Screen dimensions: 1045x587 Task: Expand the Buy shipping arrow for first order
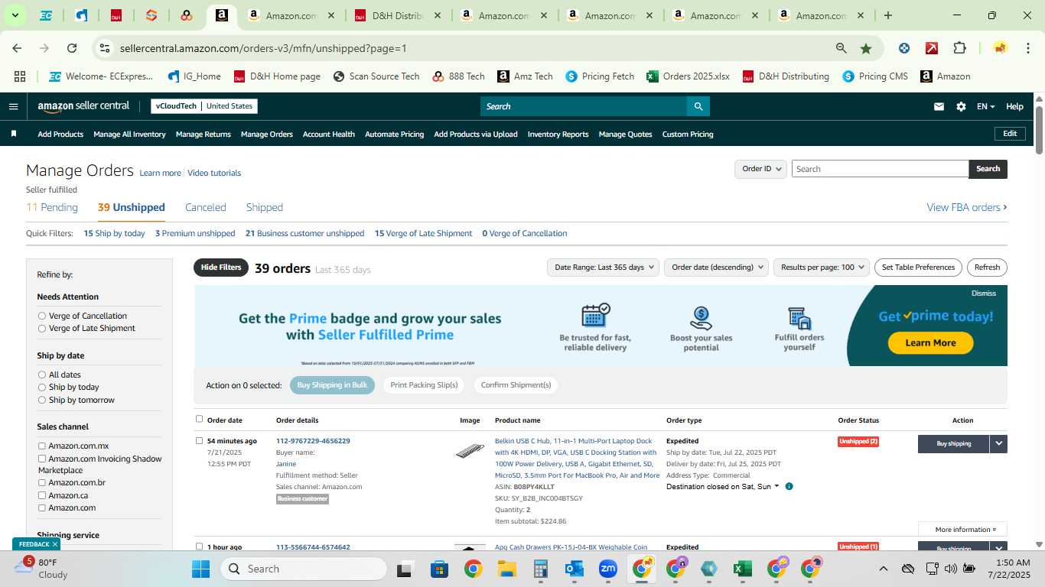[998, 443]
